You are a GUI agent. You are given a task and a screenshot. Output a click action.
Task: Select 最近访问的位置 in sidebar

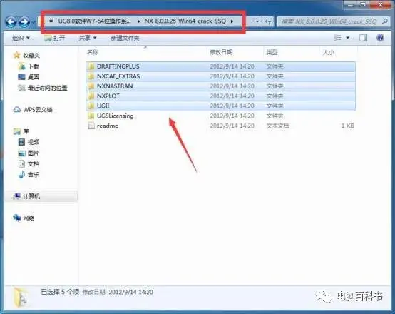(43, 88)
